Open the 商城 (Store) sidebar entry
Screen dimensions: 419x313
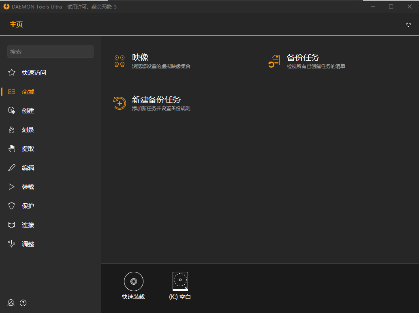[x=28, y=92]
